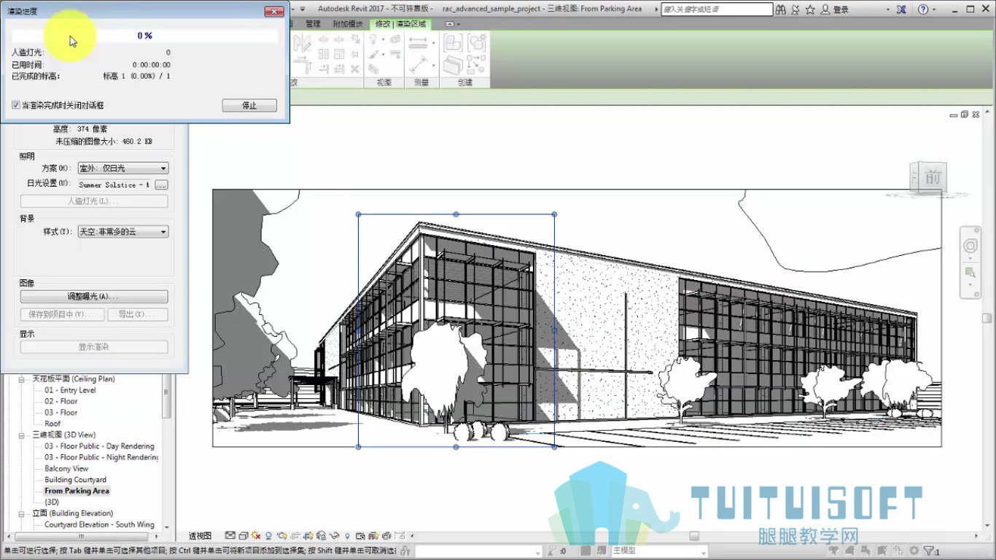This screenshot has width=996, height=560.
Task: Click the browse button beside 日光设置
Action: [x=161, y=184]
